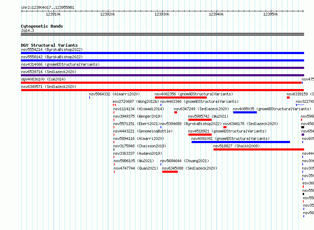The height and width of the screenshot is (230, 314).
Task: Click the nsv6347249 (Sedlazeck2020) label
Action: pos(201,109)
